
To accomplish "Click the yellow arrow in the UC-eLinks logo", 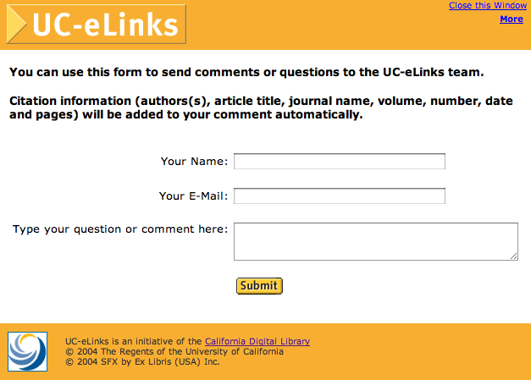I will (x=16, y=24).
